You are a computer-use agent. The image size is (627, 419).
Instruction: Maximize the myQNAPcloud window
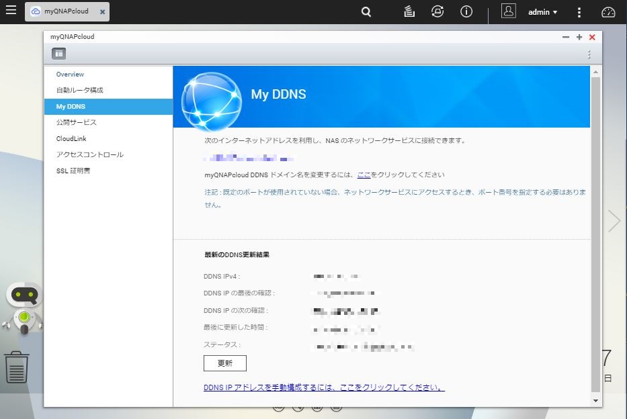579,37
